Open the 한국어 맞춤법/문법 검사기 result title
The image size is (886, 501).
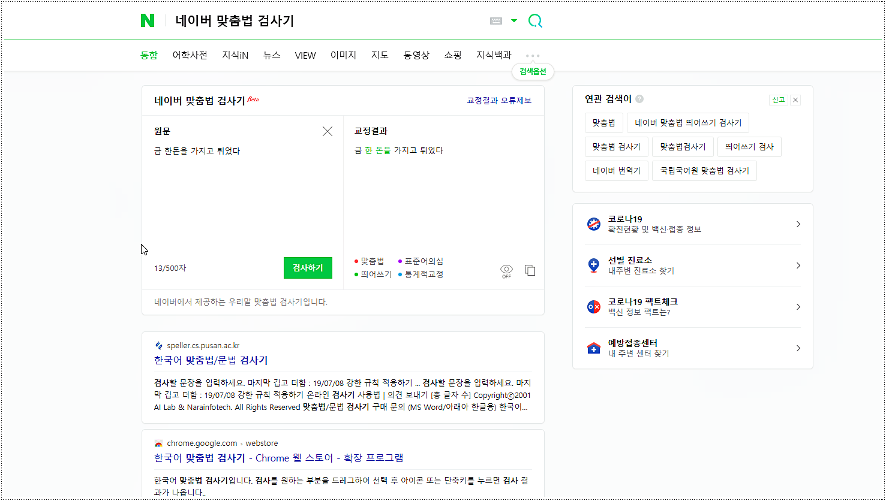pyautogui.click(x=211, y=360)
